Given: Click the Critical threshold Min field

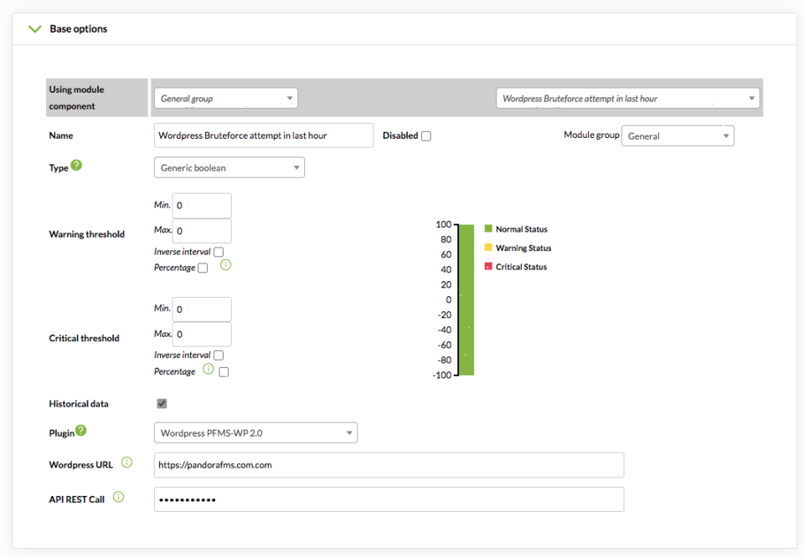Looking at the screenshot, I should click(202, 309).
